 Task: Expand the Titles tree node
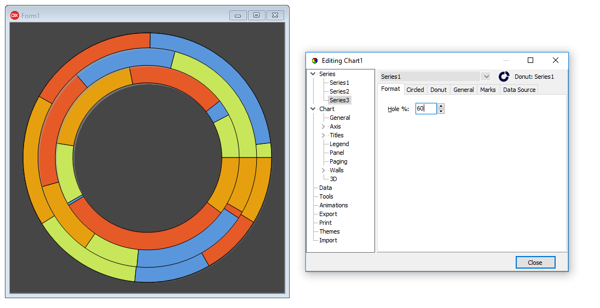pos(324,135)
